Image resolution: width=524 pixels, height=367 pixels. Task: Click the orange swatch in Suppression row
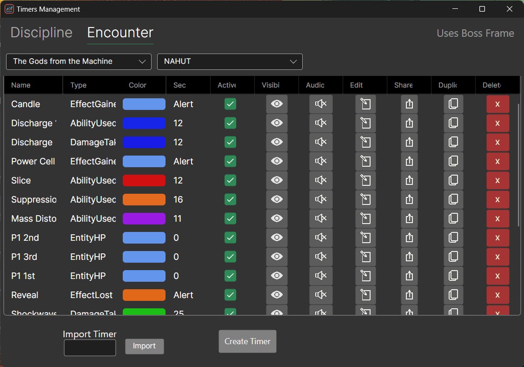pos(144,199)
